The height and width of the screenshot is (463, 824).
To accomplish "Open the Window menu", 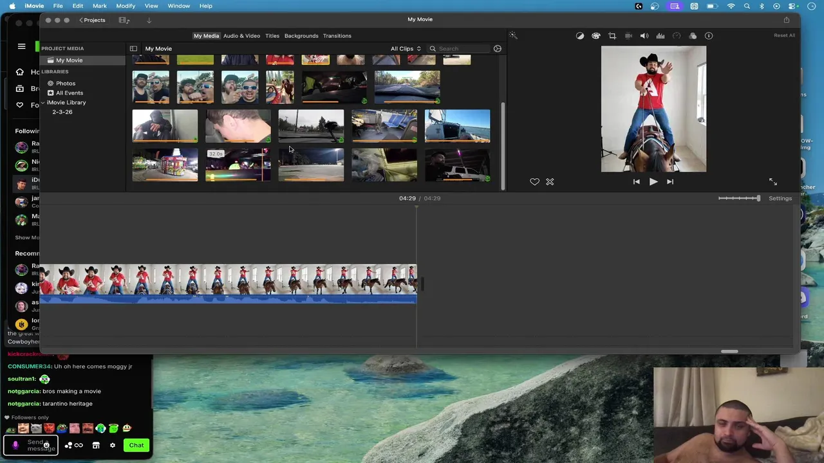I will [x=179, y=6].
